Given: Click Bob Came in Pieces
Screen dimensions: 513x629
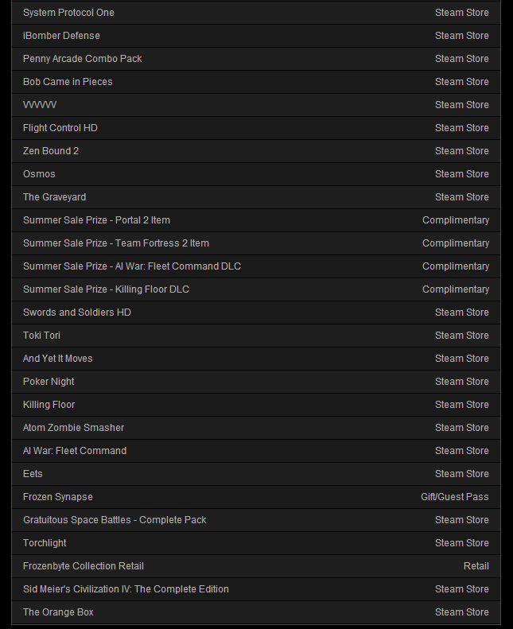Looking at the screenshot, I should (256, 82).
